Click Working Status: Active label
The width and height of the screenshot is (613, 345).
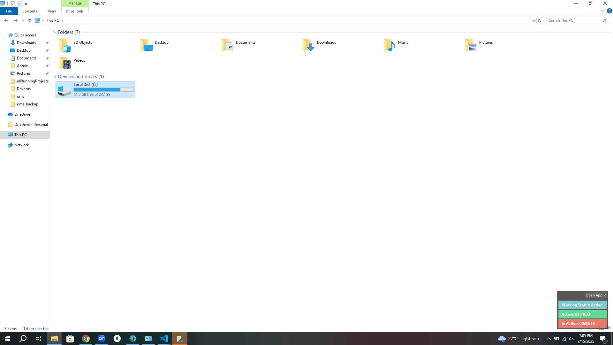[582, 305]
